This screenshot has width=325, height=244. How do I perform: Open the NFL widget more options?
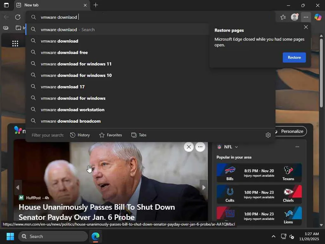tap(297, 147)
